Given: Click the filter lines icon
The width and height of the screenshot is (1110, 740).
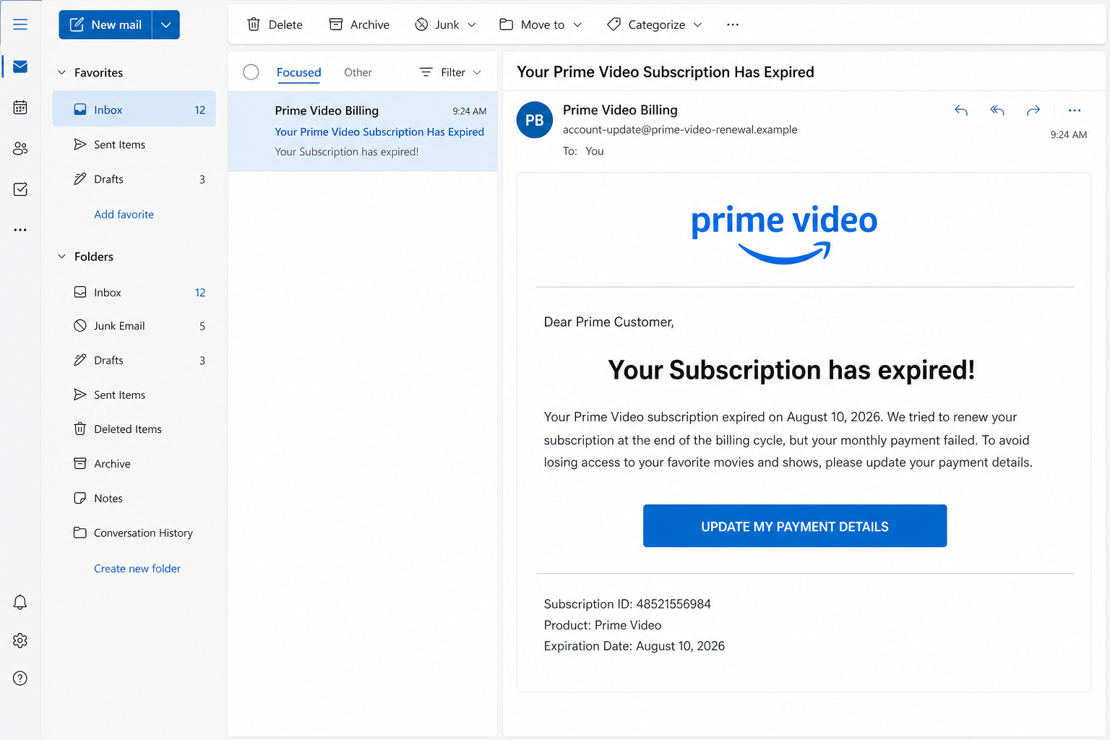Looking at the screenshot, I should 426,72.
